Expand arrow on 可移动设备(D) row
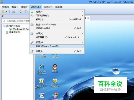 pos(82,16)
